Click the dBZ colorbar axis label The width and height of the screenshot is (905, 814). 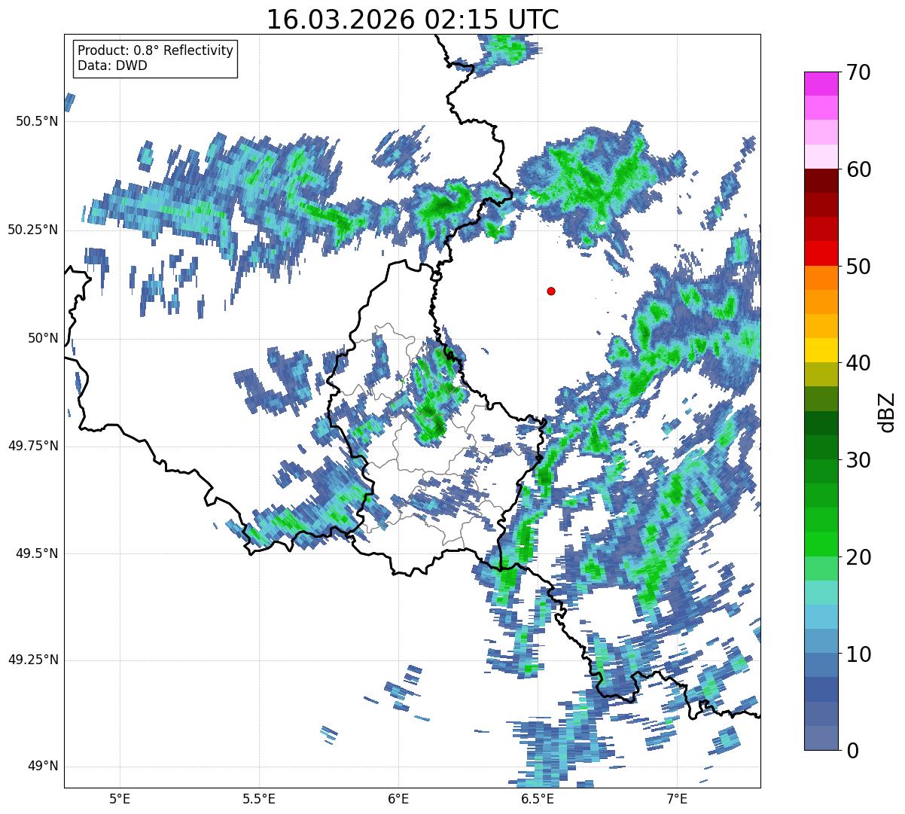click(x=888, y=411)
